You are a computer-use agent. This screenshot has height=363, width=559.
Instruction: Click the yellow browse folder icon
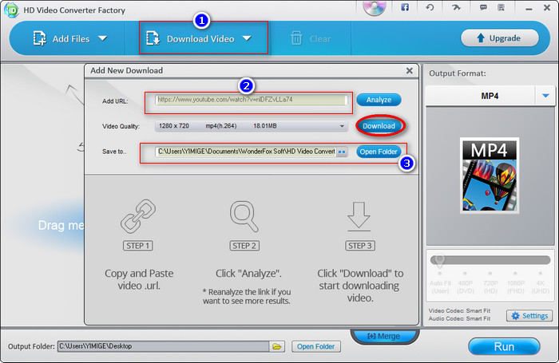point(277,346)
